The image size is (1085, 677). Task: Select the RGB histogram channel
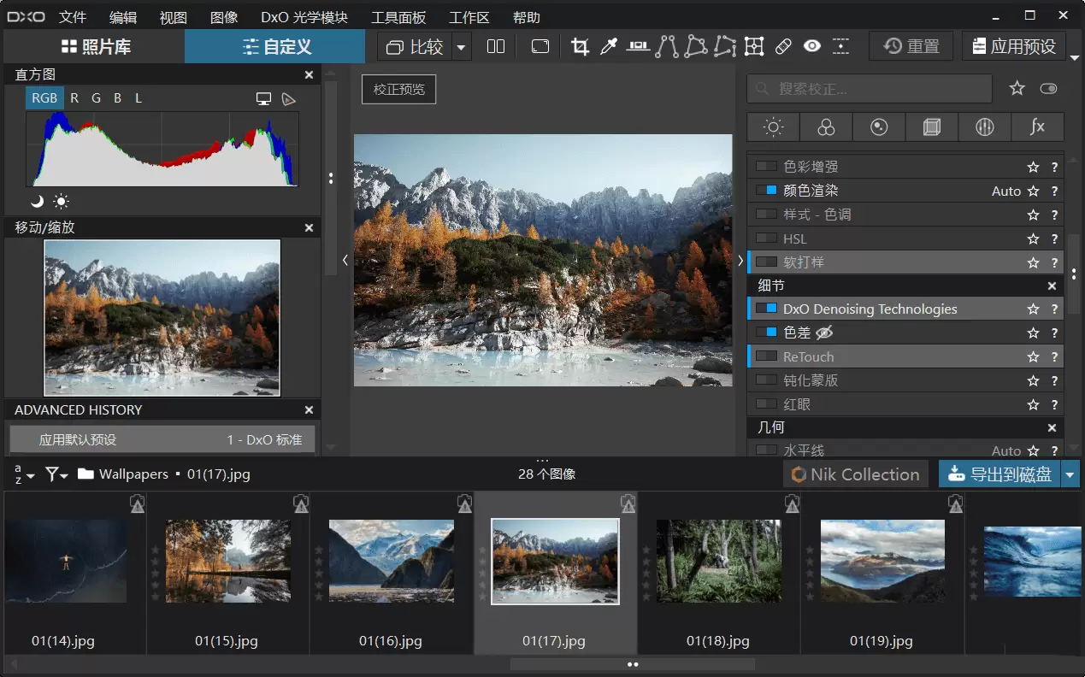click(x=44, y=98)
